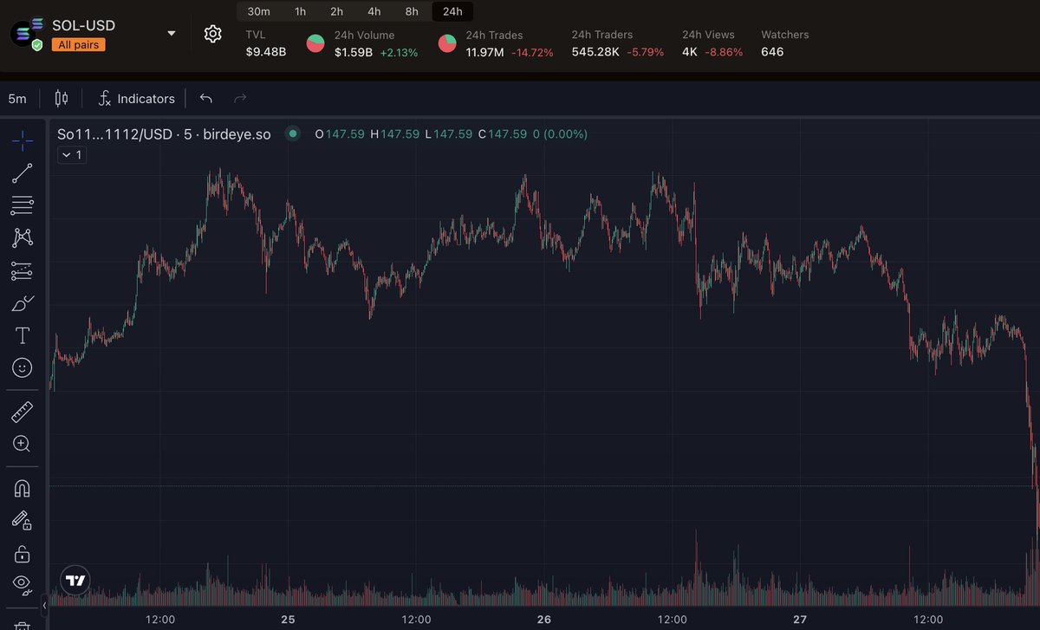Click the Watchers count 646
Viewport: 1040px width, 630px height.
tap(772, 52)
